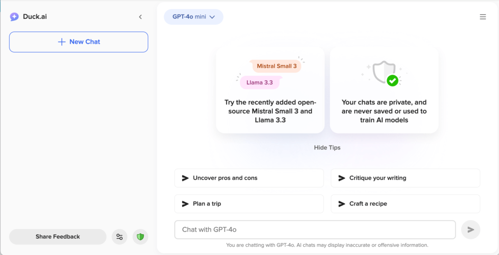
Task: Choose the Plan a trip suggestion
Action: tap(249, 204)
